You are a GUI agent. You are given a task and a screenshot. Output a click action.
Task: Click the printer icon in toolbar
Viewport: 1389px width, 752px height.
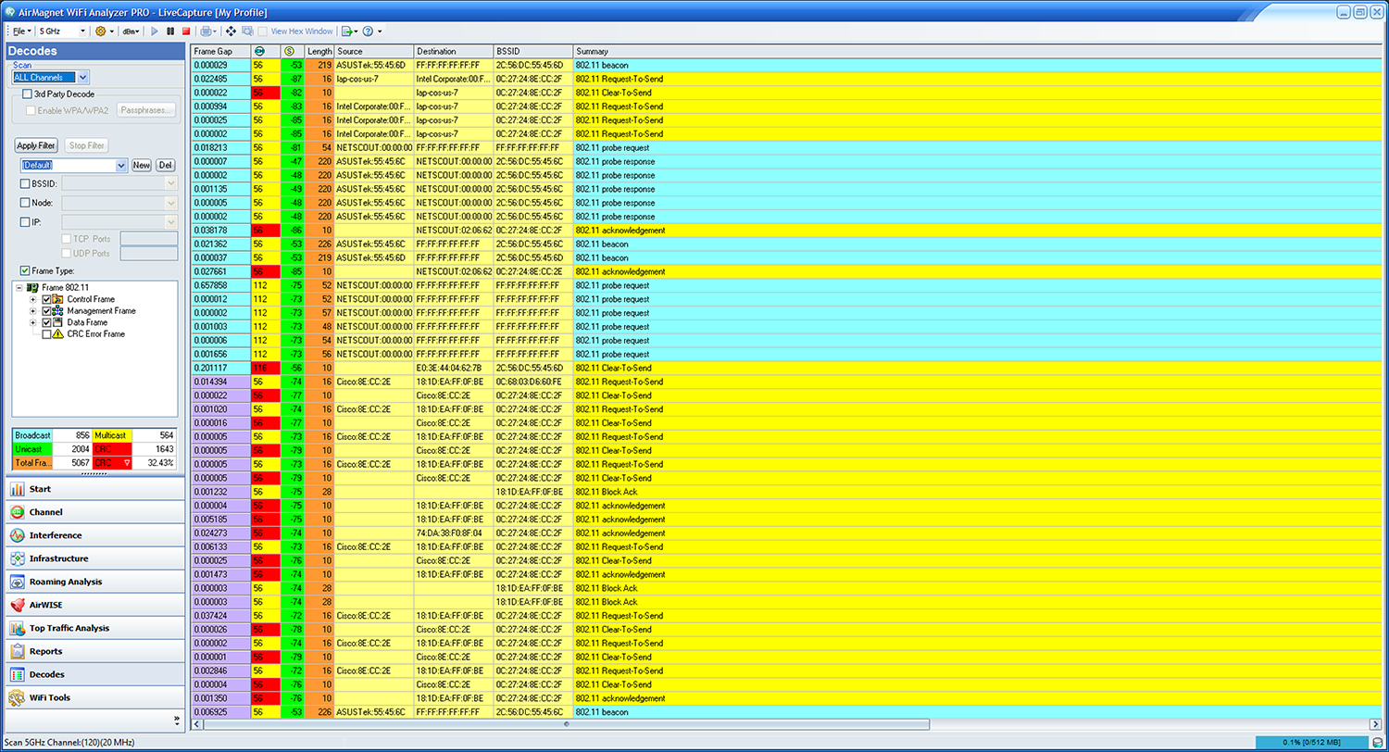(206, 31)
